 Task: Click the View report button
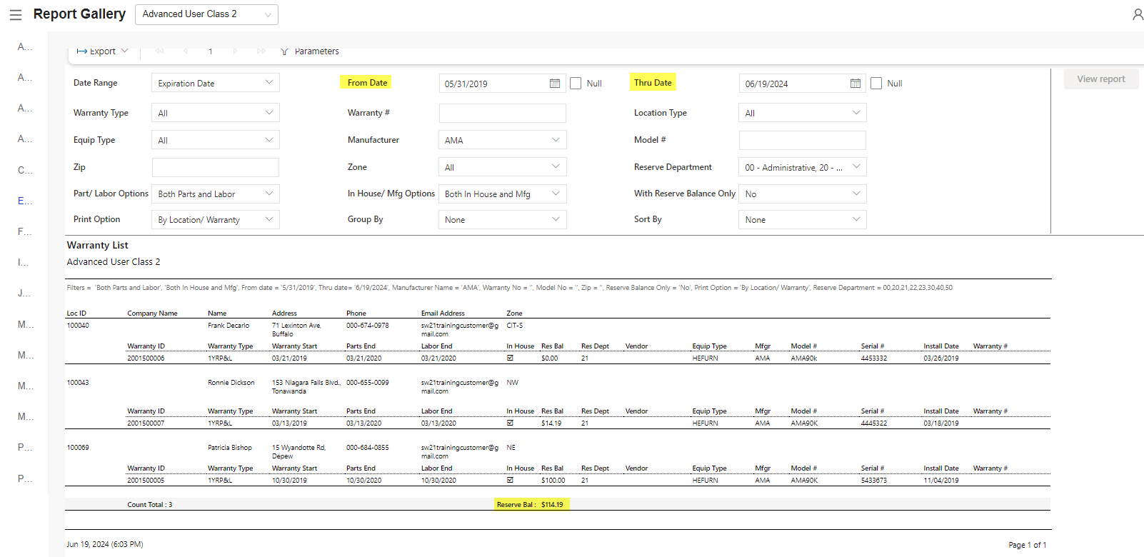pyautogui.click(x=1101, y=79)
